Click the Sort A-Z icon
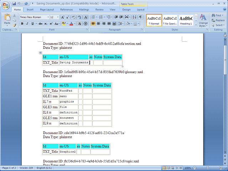 click(x=134, y=17)
